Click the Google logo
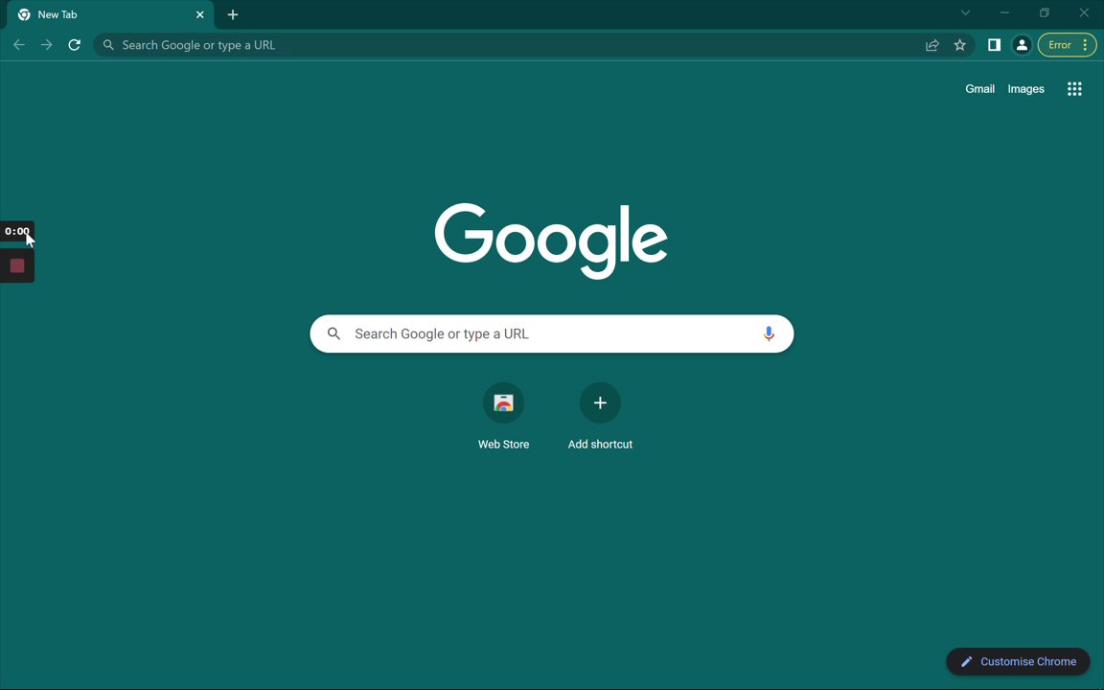 tap(551, 241)
